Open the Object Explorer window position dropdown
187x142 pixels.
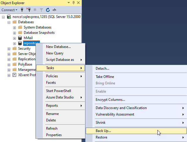coord(68,3)
